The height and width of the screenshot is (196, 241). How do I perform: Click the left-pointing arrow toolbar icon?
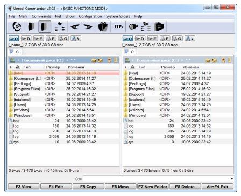pyautogui.click(x=75, y=27)
